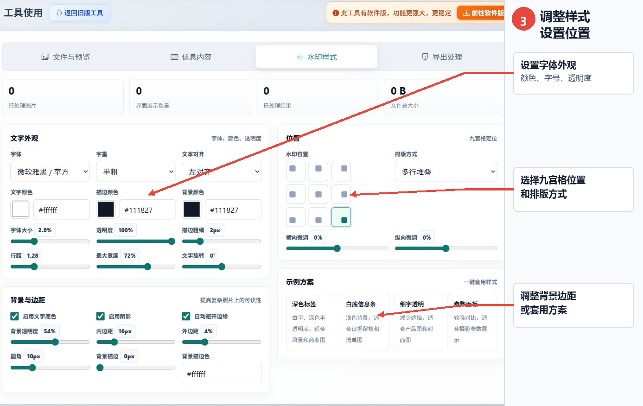Select the middle-right watermark position cell

(x=341, y=194)
